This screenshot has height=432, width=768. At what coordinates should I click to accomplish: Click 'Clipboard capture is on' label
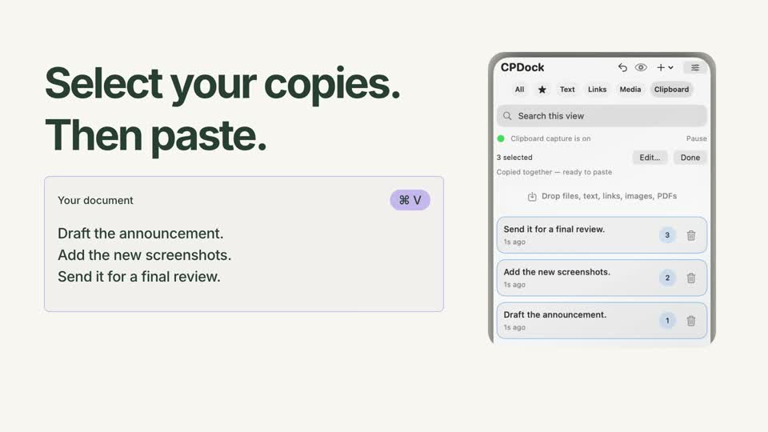[x=550, y=138]
